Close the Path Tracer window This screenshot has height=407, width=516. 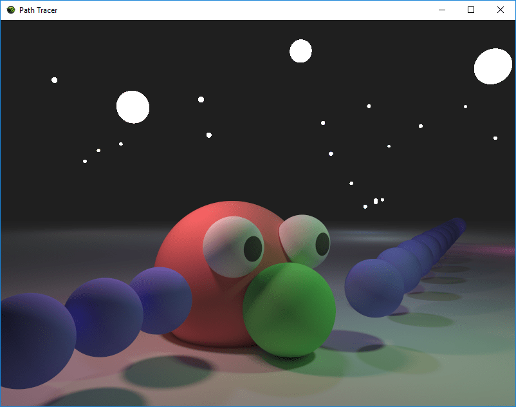(x=501, y=10)
